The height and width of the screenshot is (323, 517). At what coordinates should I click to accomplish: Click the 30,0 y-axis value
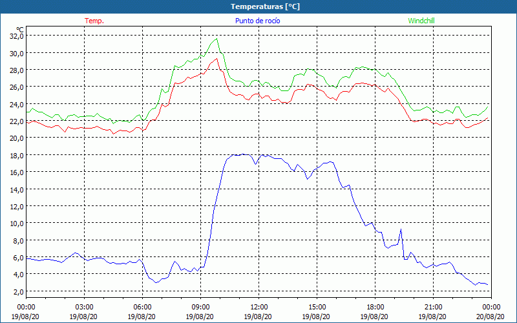(17, 54)
